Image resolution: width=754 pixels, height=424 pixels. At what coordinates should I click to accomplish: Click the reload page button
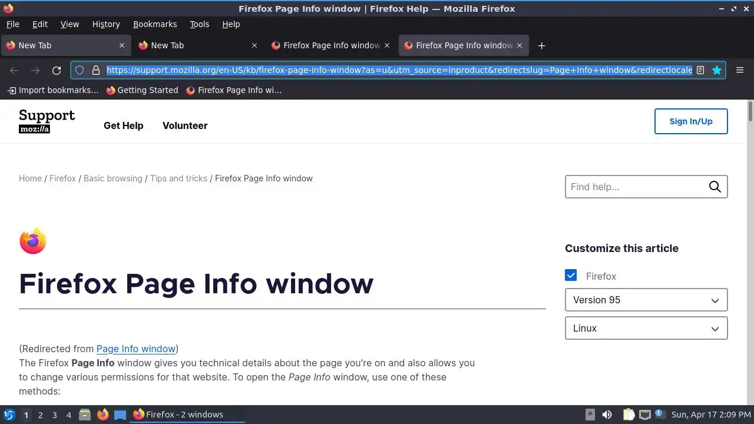tap(57, 71)
